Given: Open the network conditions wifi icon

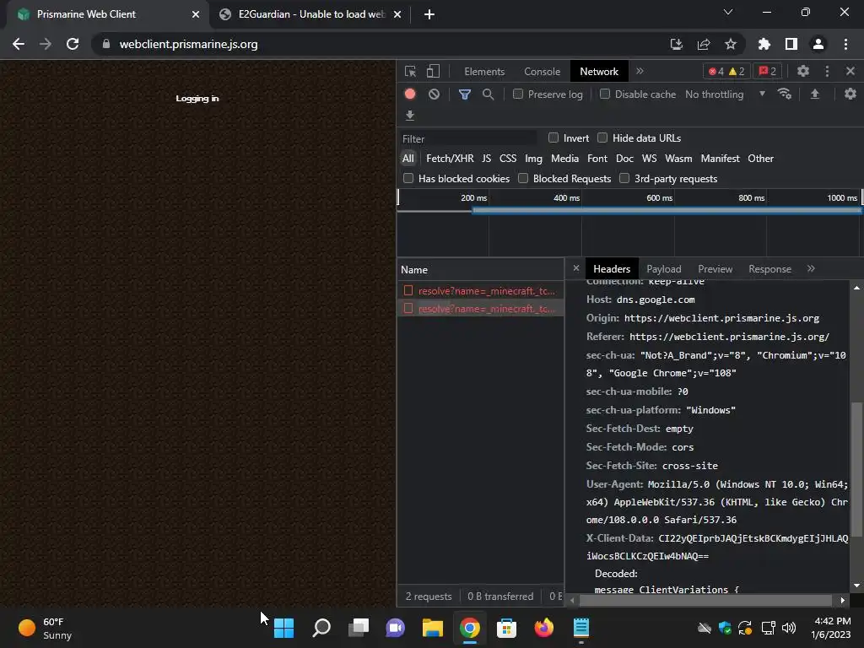Looking at the screenshot, I should click(x=784, y=94).
